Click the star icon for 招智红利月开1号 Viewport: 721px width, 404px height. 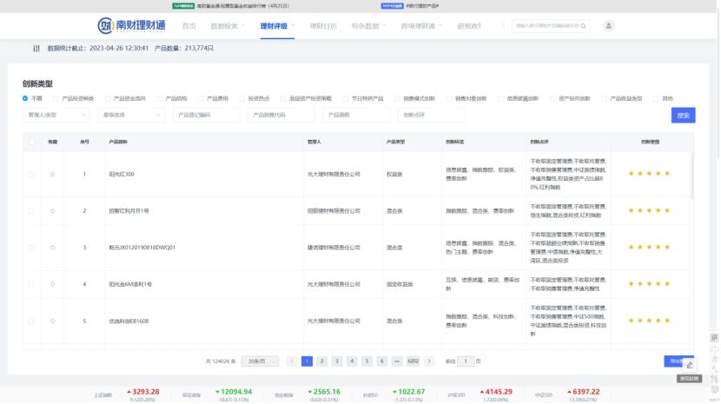[52, 211]
